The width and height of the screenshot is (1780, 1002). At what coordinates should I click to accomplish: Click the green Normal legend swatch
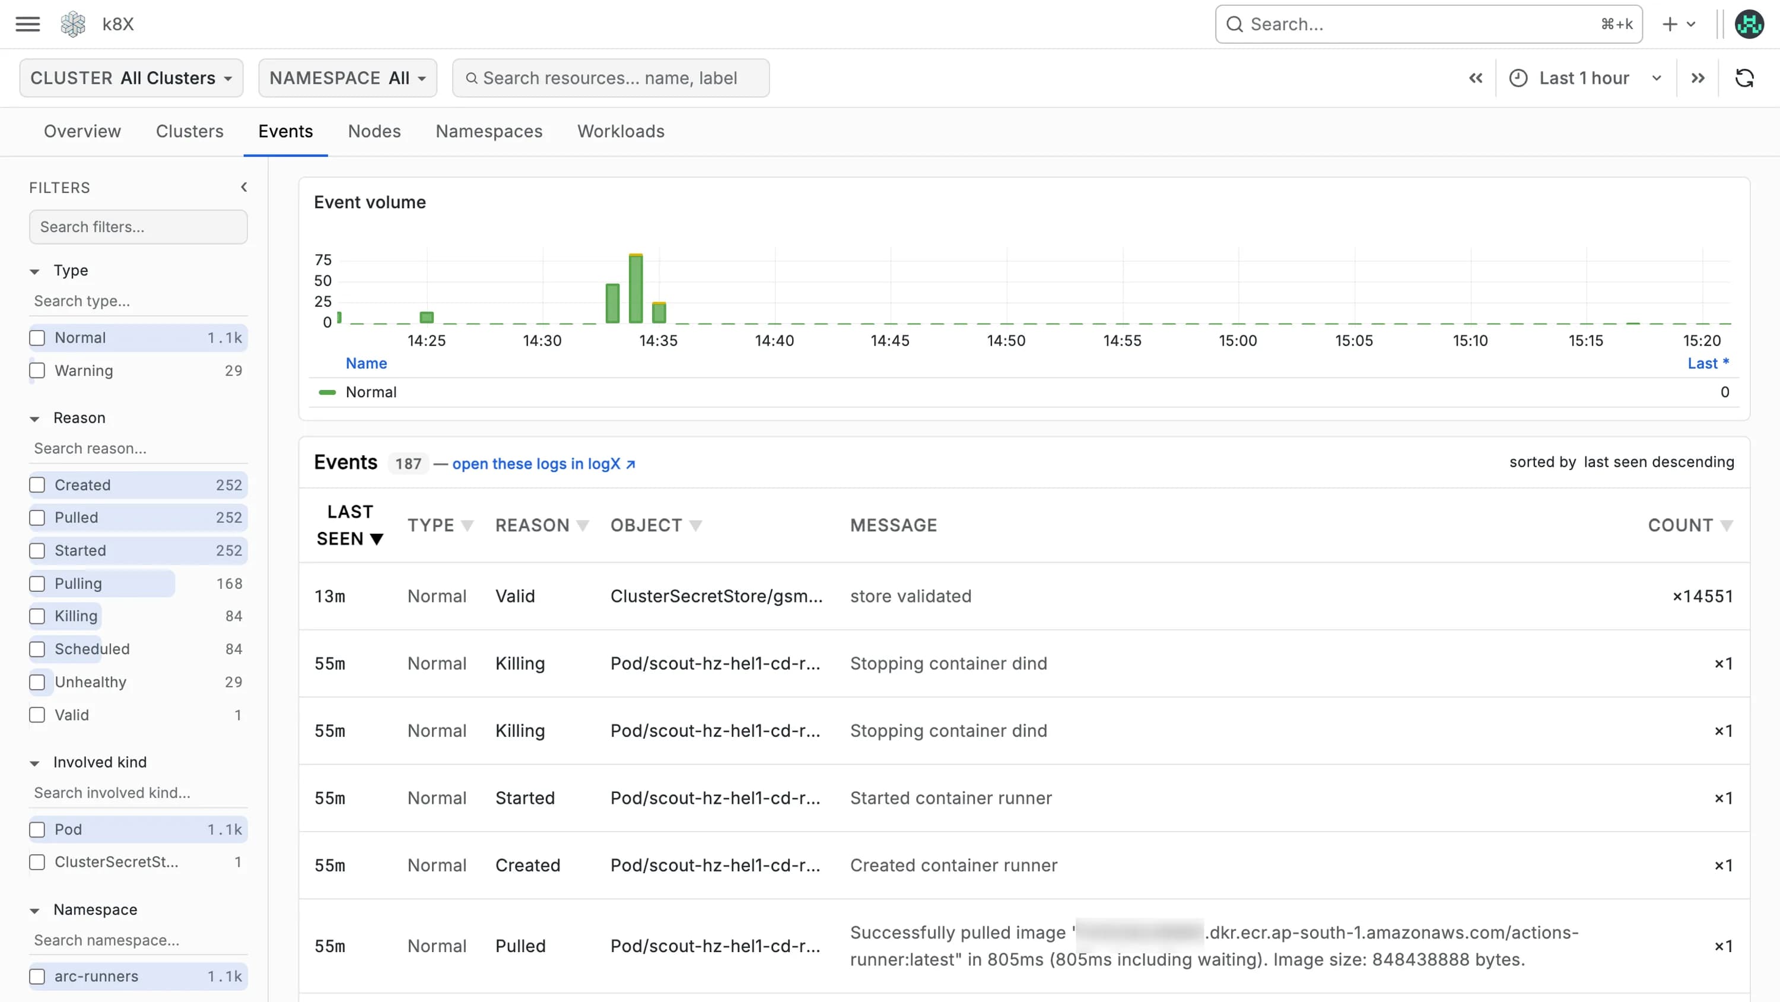pos(327,392)
